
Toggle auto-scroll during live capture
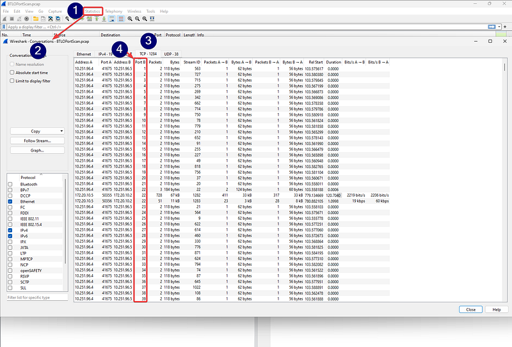(x=111, y=19)
